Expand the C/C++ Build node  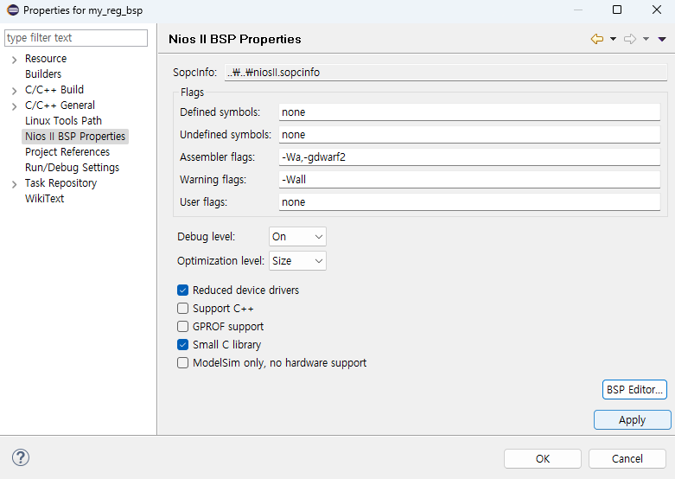(x=14, y=91)
